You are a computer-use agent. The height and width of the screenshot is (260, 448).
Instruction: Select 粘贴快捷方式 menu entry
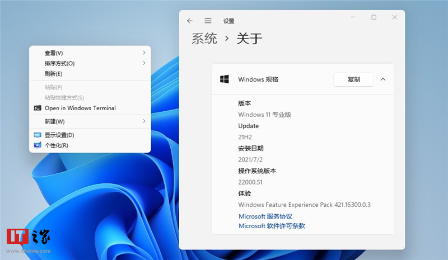[64, 98]
